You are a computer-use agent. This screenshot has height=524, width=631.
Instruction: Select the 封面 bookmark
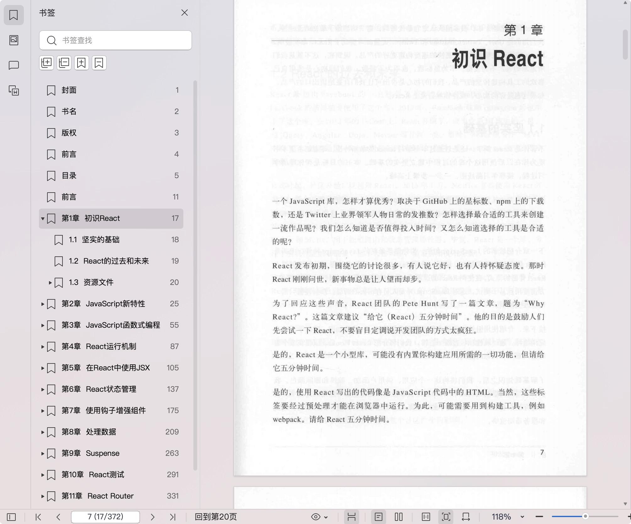111,90
